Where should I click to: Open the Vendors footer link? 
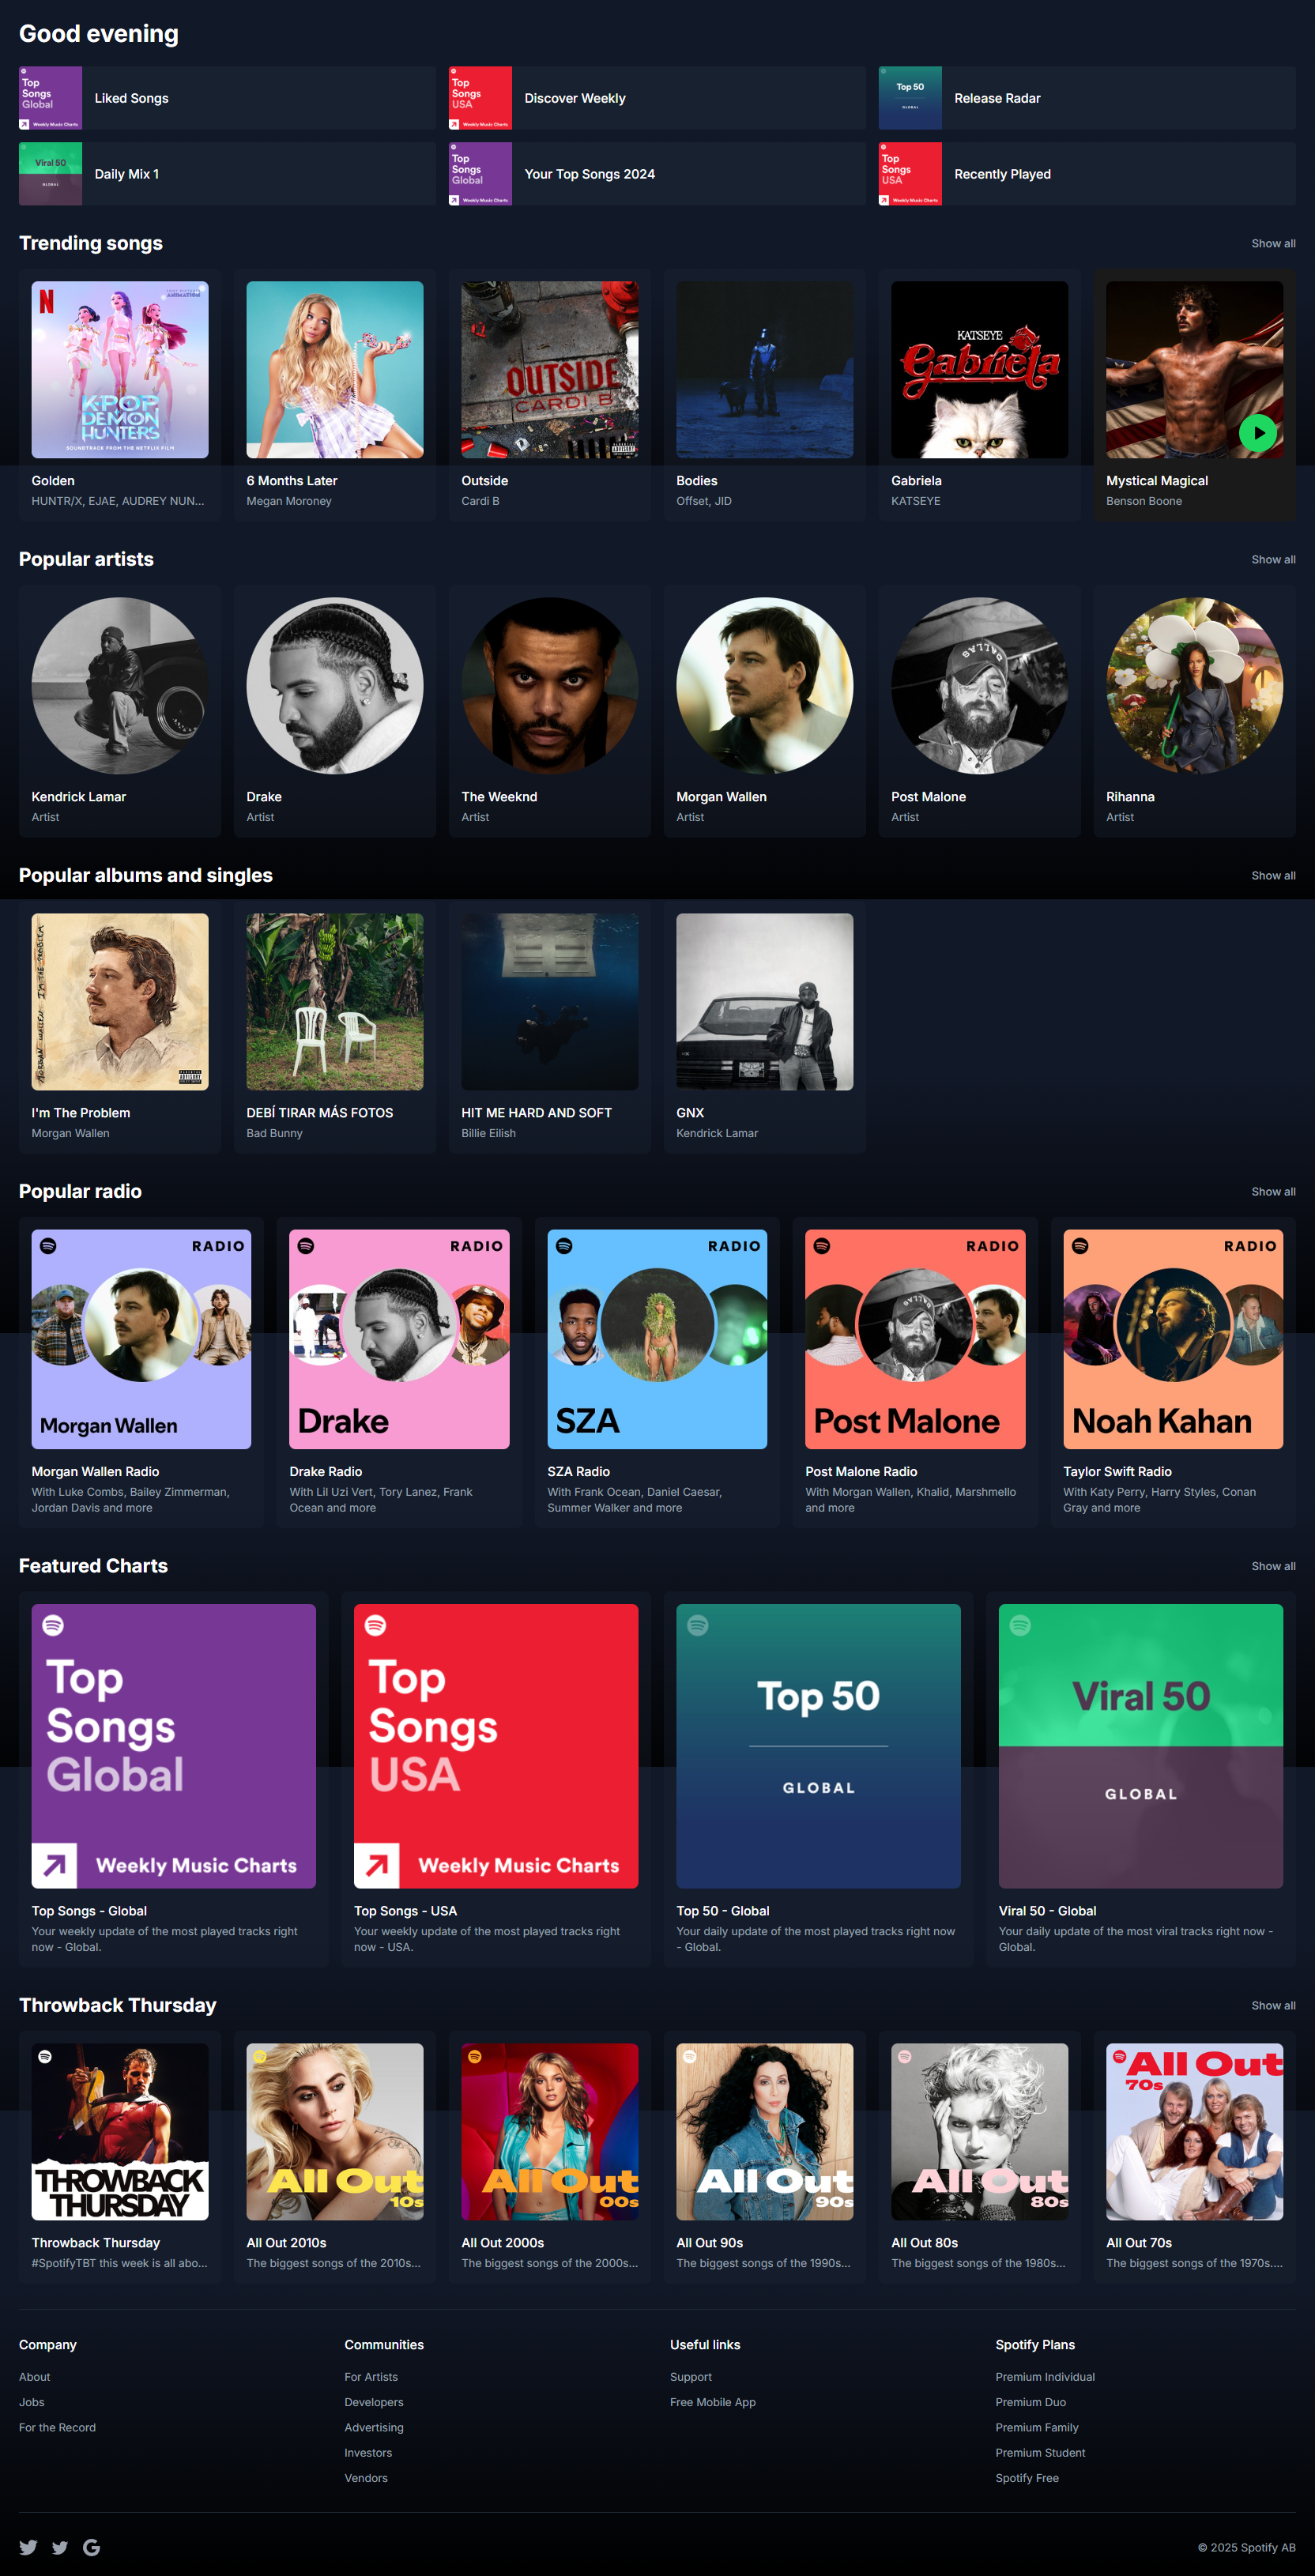click(366, 2478)
